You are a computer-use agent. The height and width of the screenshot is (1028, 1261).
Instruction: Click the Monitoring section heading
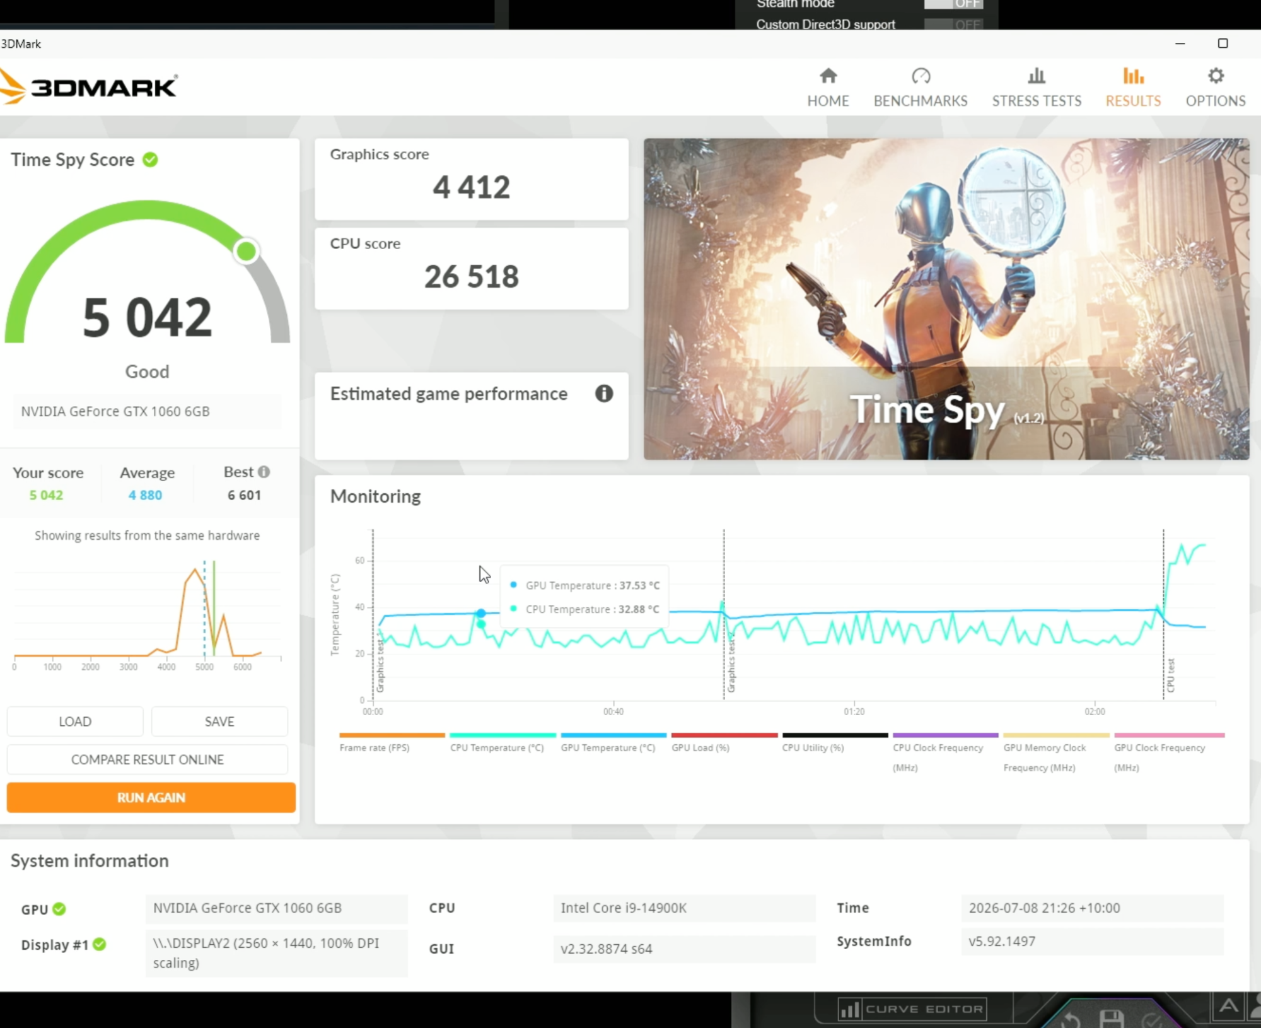(x=375, y=496)
